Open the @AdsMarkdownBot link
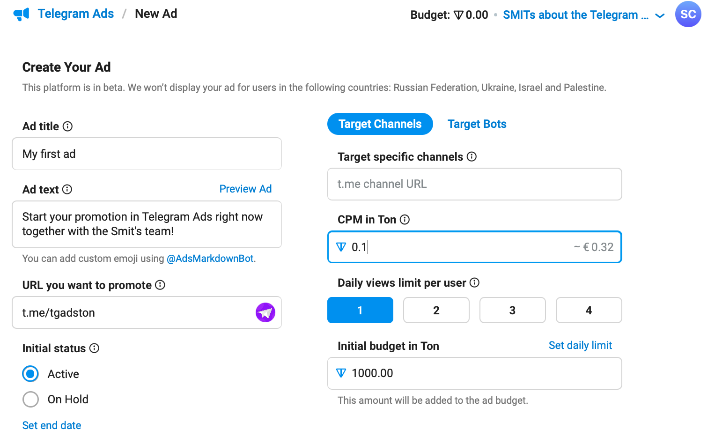 (x=211, y=259)
